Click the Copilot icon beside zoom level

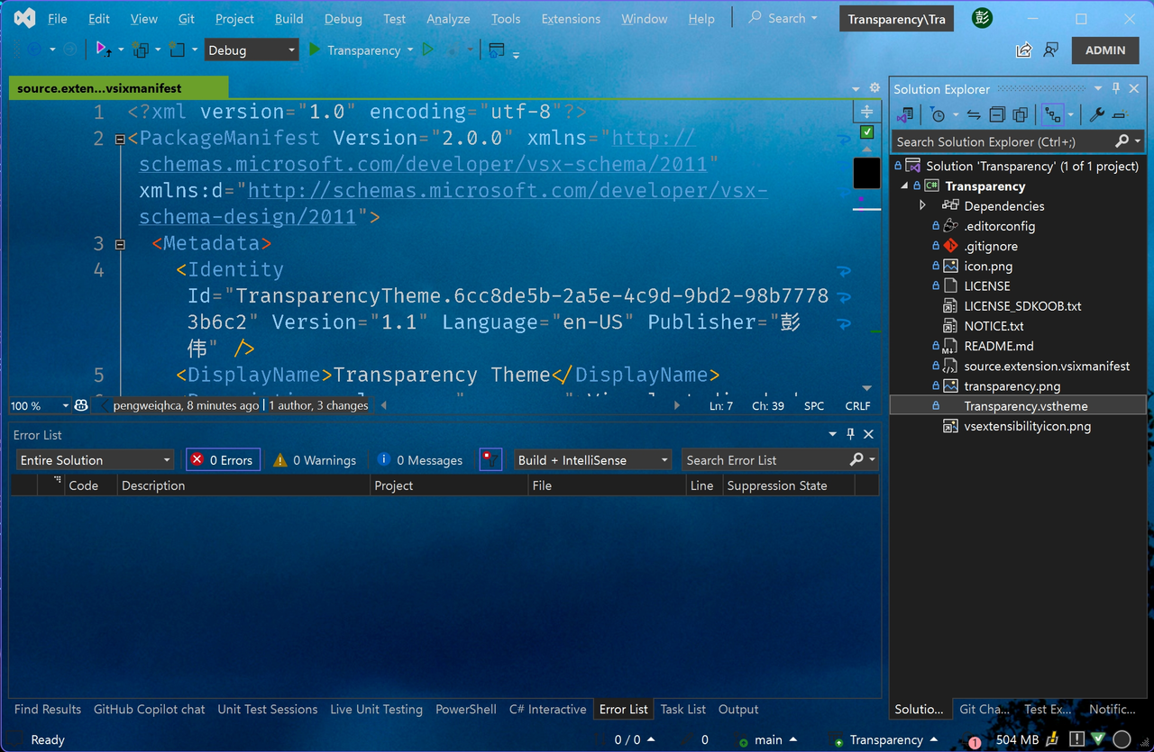pyautogui.click(x=81, y=405)
